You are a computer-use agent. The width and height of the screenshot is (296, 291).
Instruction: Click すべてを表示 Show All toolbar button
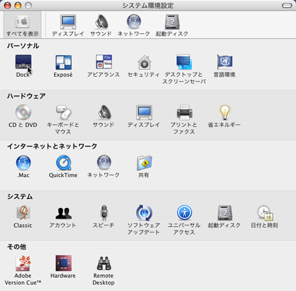tap(23, 25)
